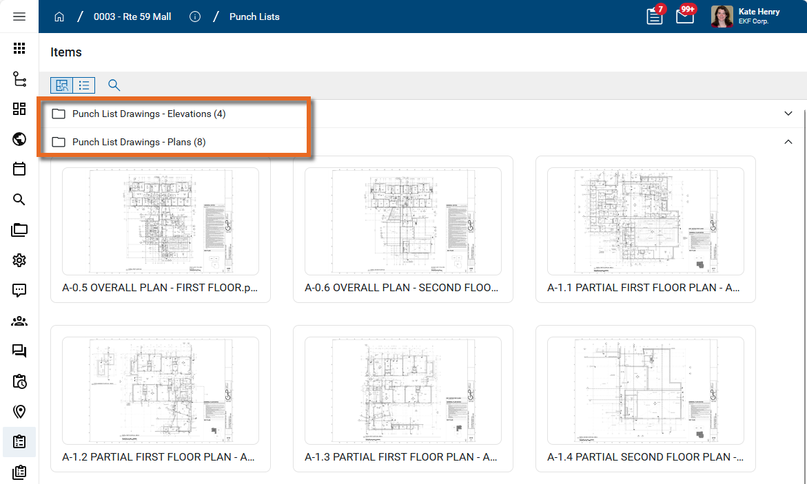Switch to list view
The height and width of the screenshot is (484, 807).
pyautogui.click(x=84, y=85)
